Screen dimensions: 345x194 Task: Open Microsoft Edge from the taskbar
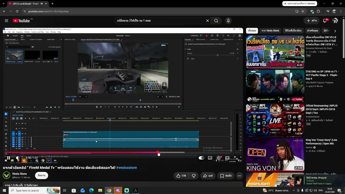pyautogui.click(x=91, y=190)
